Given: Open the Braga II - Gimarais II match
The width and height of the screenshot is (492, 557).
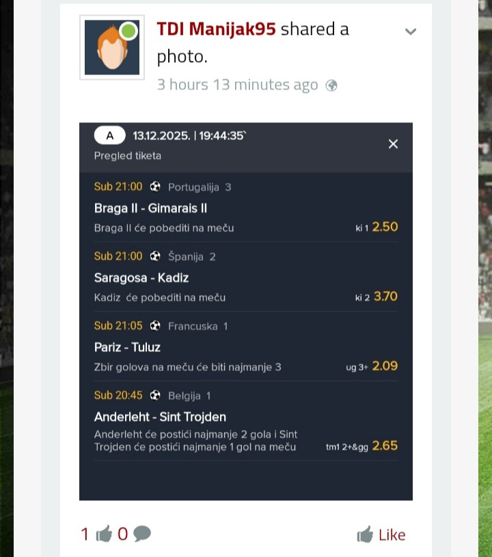Looking at the screenshot, I should point(150,208).
